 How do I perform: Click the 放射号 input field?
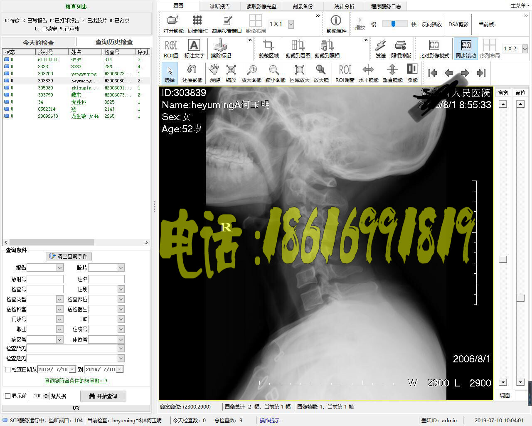pyautogui.click(x=45, y=279)
